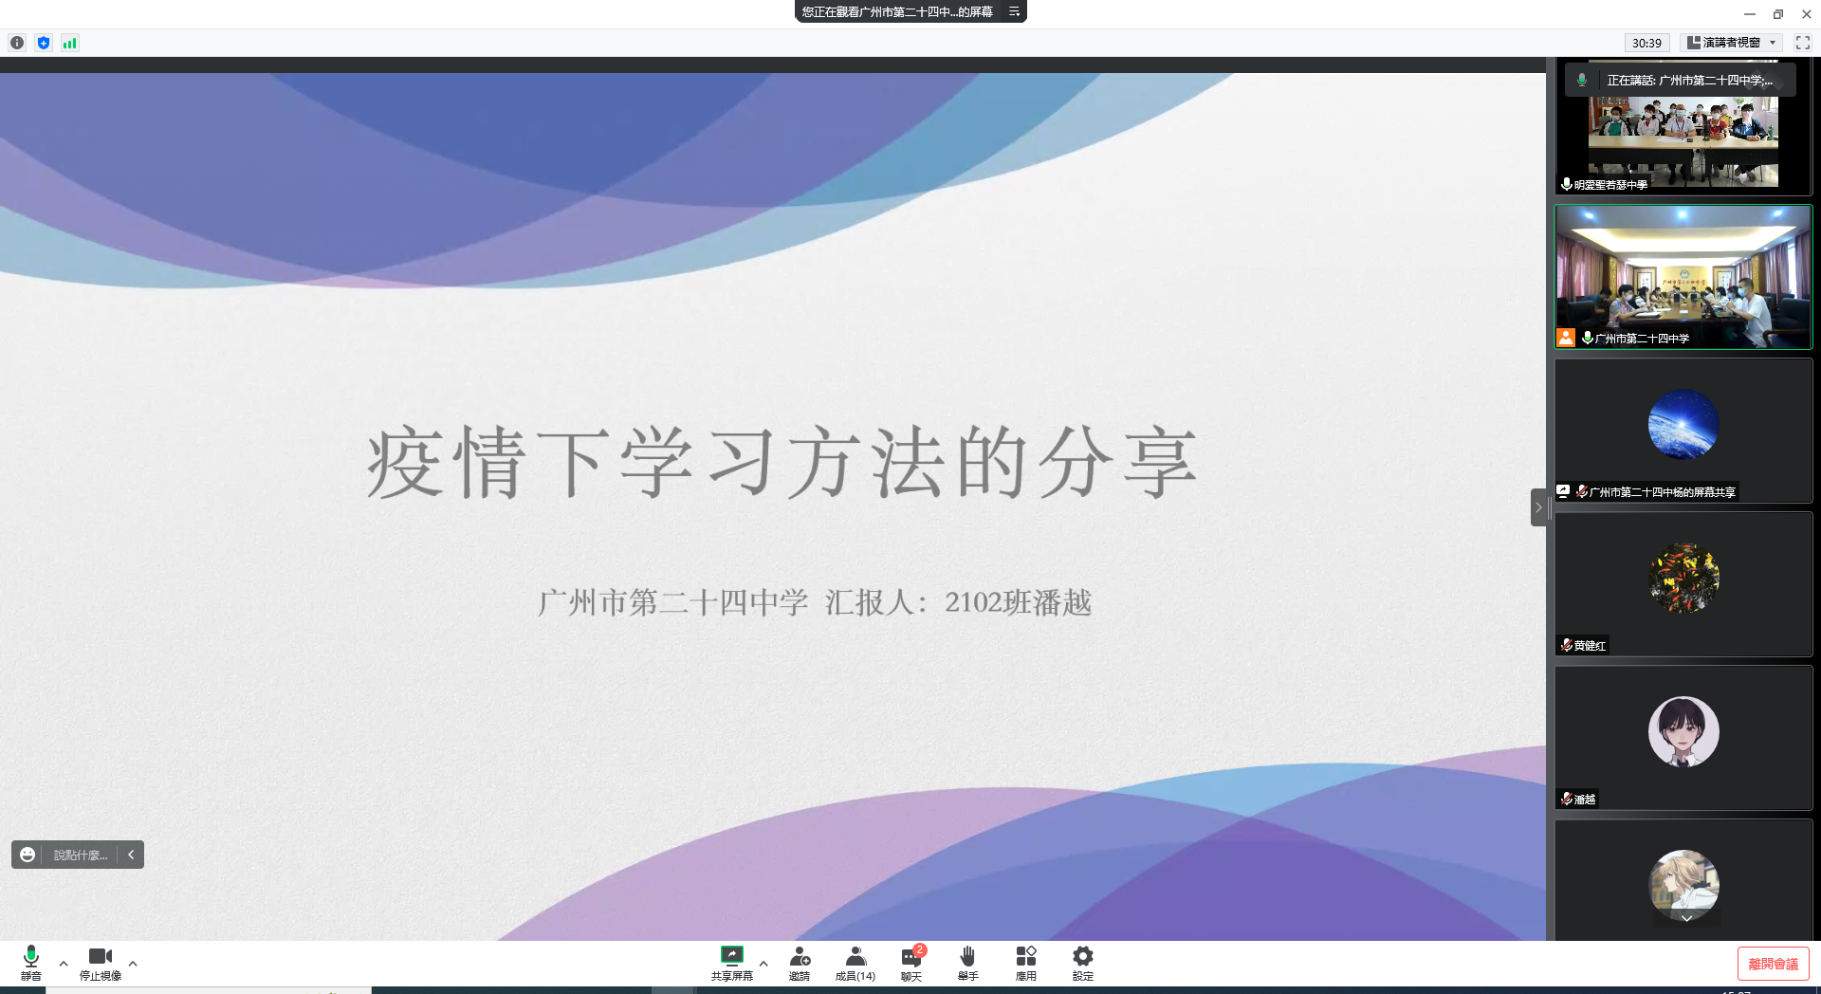Click the muted mic icon next to 黄健红

click(x=1567, y=645)
